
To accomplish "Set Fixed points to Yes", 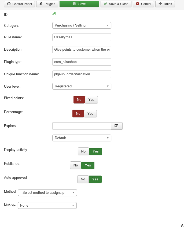I will [91, 99].
